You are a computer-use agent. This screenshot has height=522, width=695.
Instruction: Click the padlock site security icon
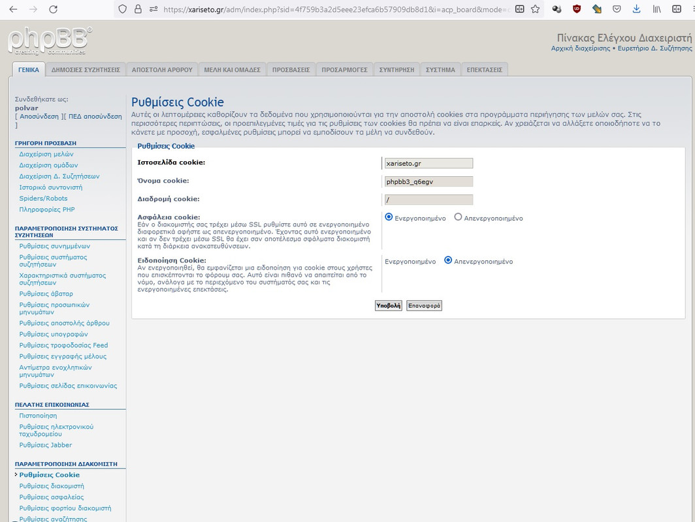pyautogui.click(x=138, y=9)
